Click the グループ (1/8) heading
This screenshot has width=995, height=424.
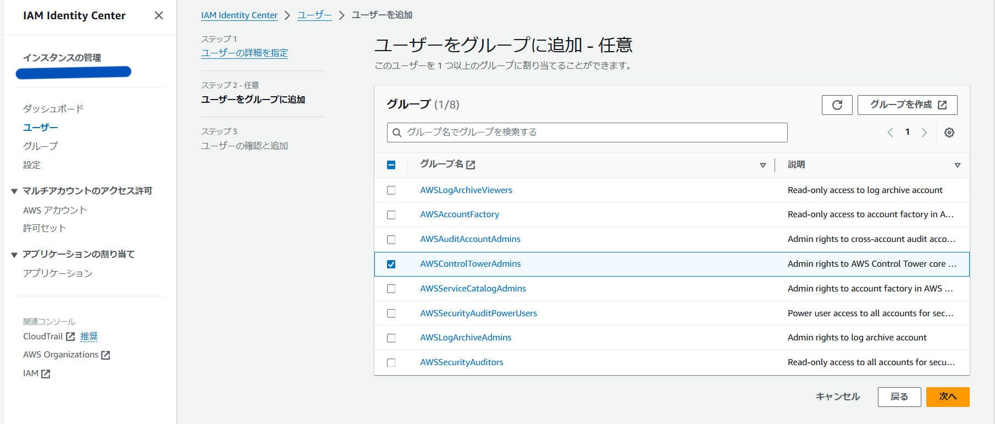pos(423,104)
